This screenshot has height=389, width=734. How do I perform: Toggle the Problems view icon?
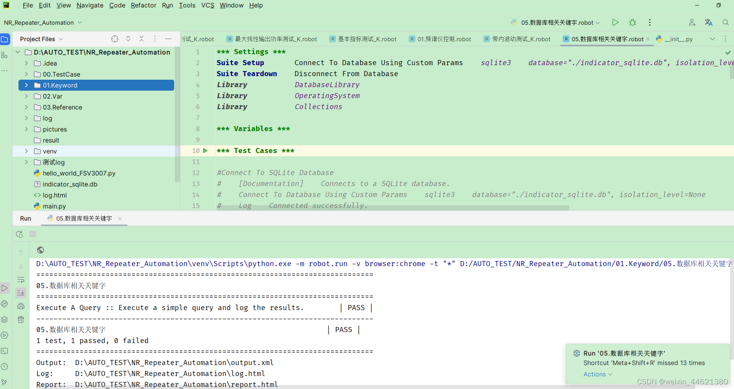pos(4,366)
